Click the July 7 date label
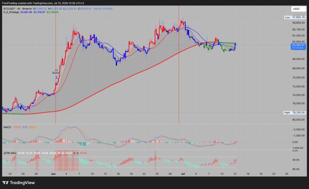Screen dimensions: 309x189 [209, 174]
